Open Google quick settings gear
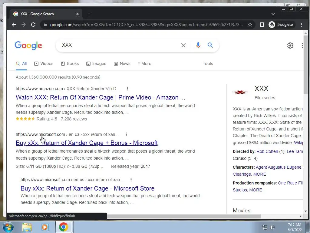310x233 pixels. coord(290,46)
